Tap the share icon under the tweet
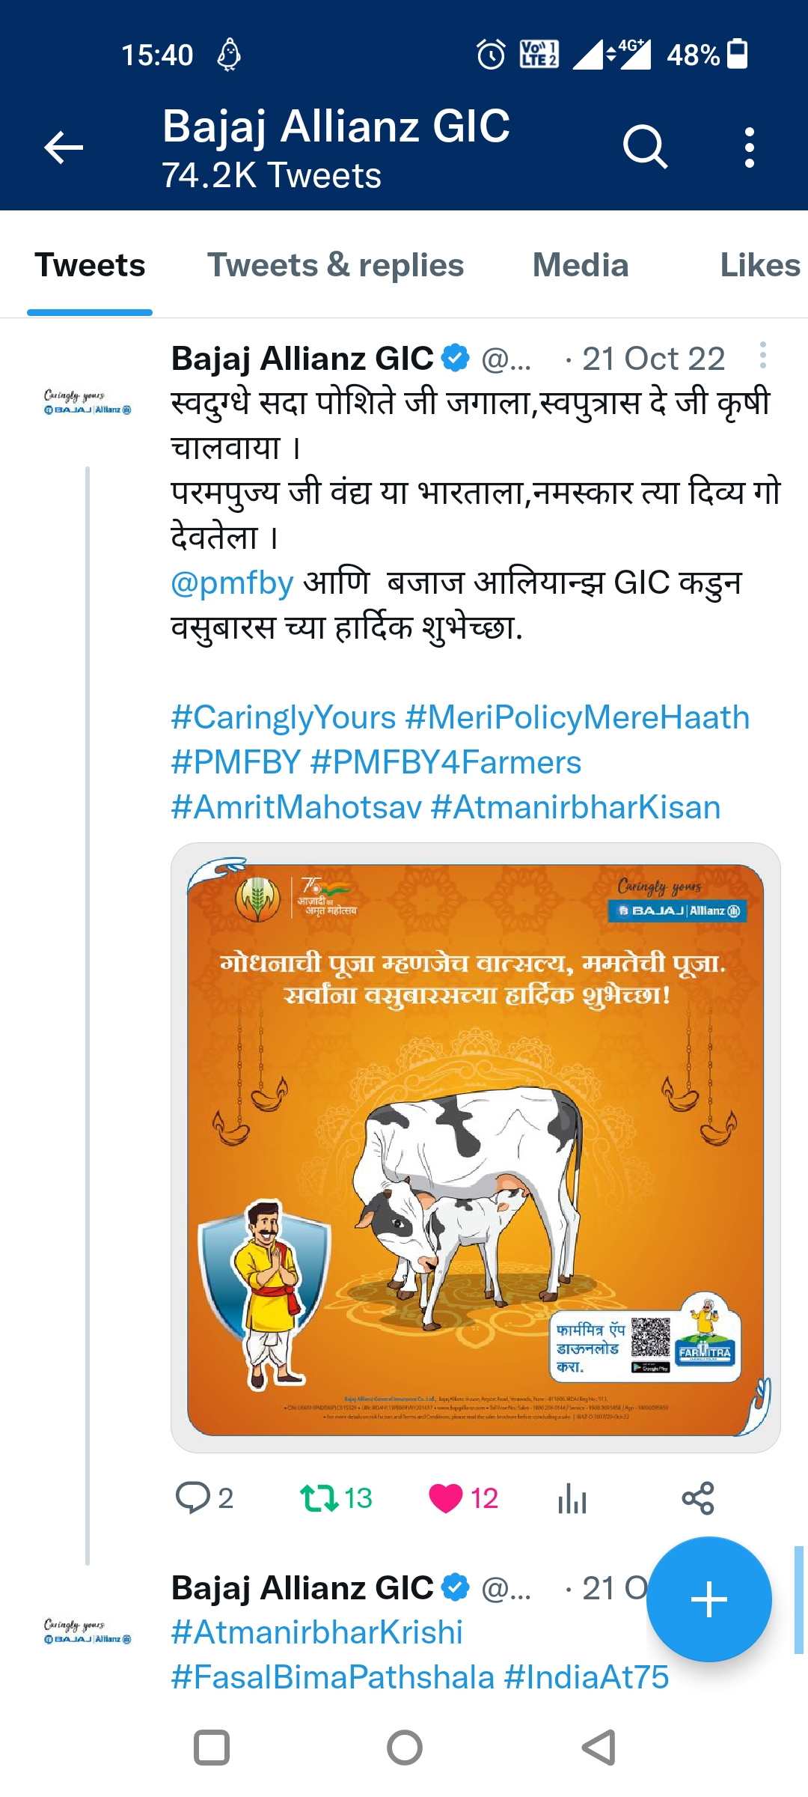 tap(698, 1498)
